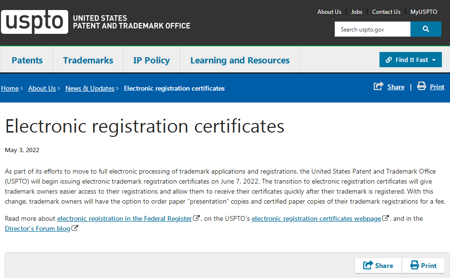The image size is (450, 278).
Task: Go to Home breadcrumb link
Action: (x=10, y=88)
